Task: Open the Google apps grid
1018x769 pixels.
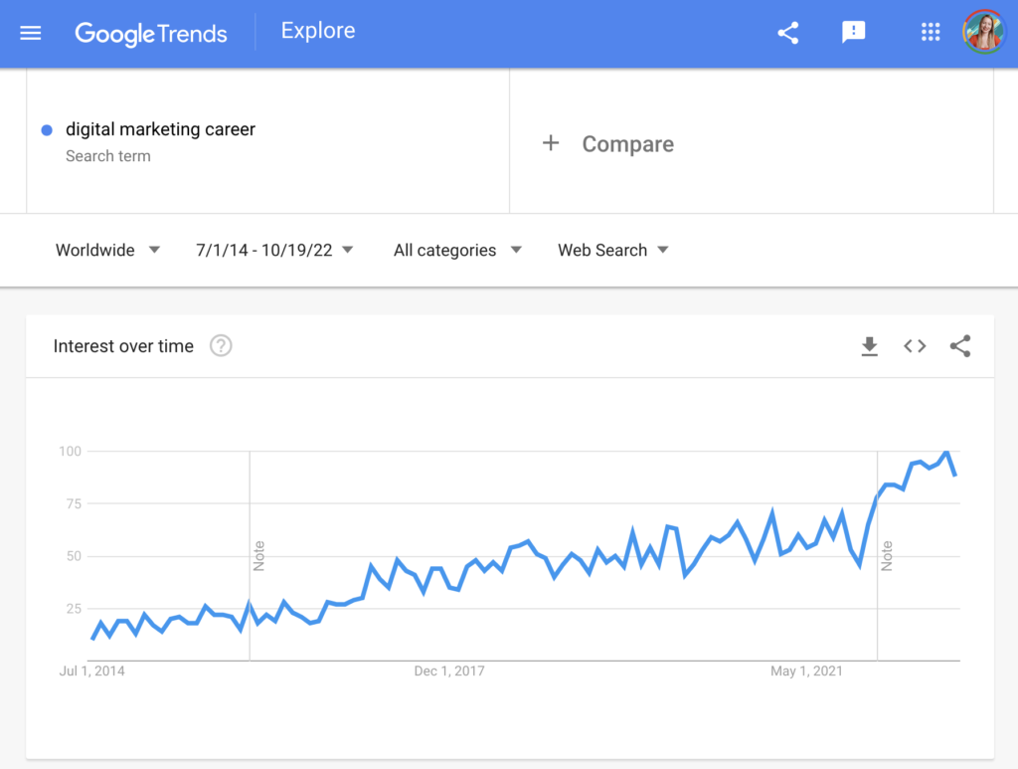Action: 931,33
